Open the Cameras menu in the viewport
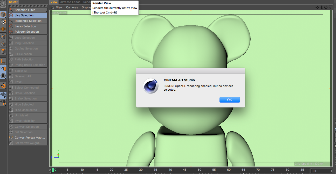 click(72, 8)
